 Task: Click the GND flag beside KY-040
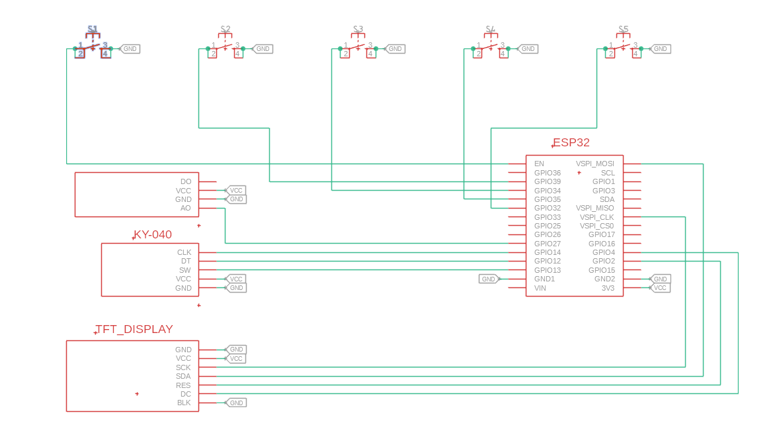coord(235,288)
